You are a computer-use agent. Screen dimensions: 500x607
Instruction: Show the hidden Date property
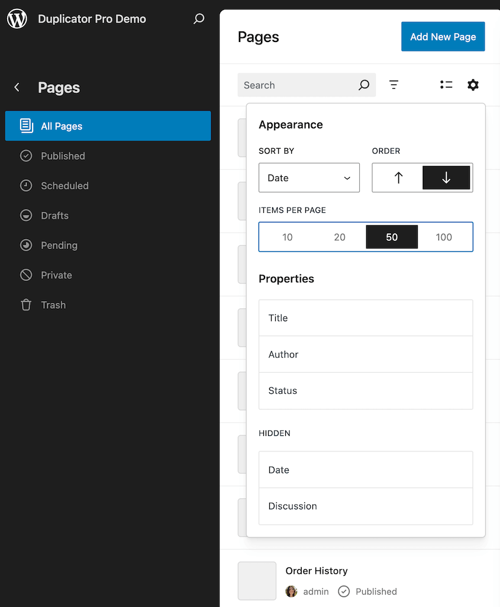pyautogui.click(x=366, y=470)
